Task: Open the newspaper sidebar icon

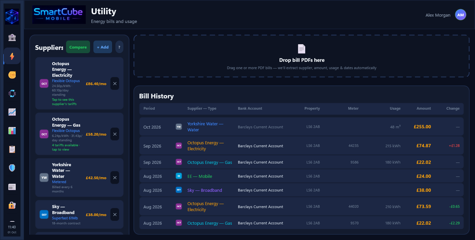Action: [x=12, y=186]
